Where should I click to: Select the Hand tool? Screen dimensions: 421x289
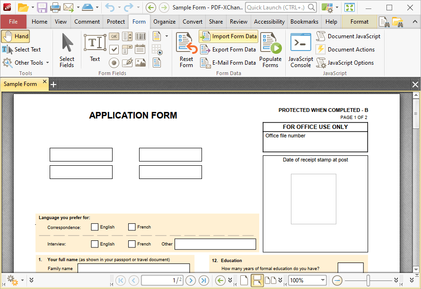tap(15, 36)
